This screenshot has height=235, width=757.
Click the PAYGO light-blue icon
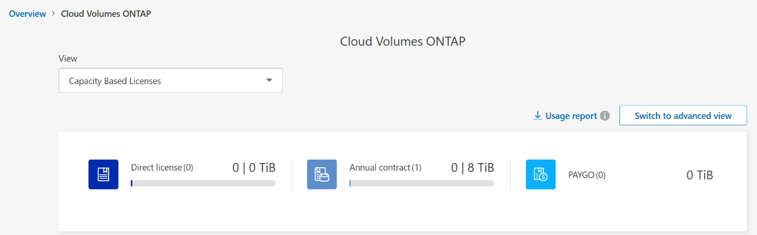[540, 175]
